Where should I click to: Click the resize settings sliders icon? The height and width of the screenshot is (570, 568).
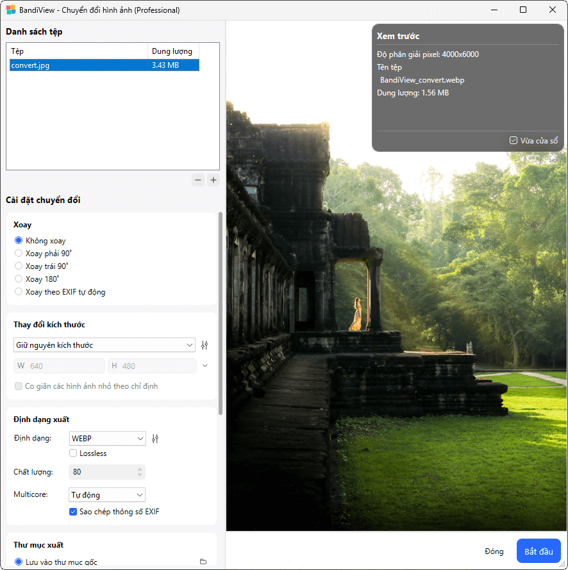click(205, 345)
